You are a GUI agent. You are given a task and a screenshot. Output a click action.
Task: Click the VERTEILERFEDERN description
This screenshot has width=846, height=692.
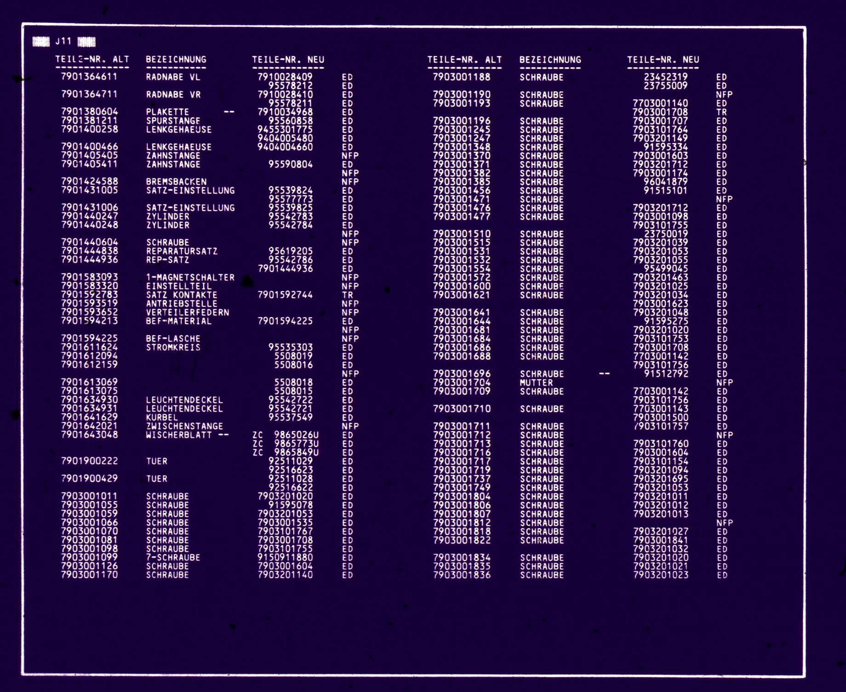(188, 312)
